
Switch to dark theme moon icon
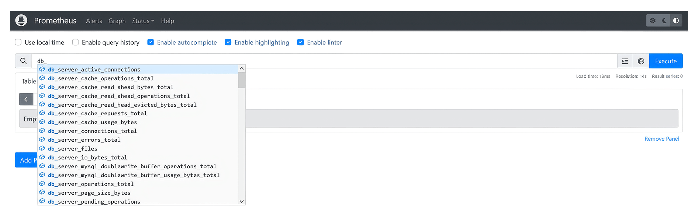(664, 21)
